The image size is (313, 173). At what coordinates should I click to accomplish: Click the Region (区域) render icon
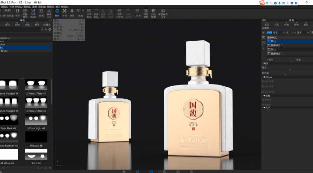pos(41,13)
